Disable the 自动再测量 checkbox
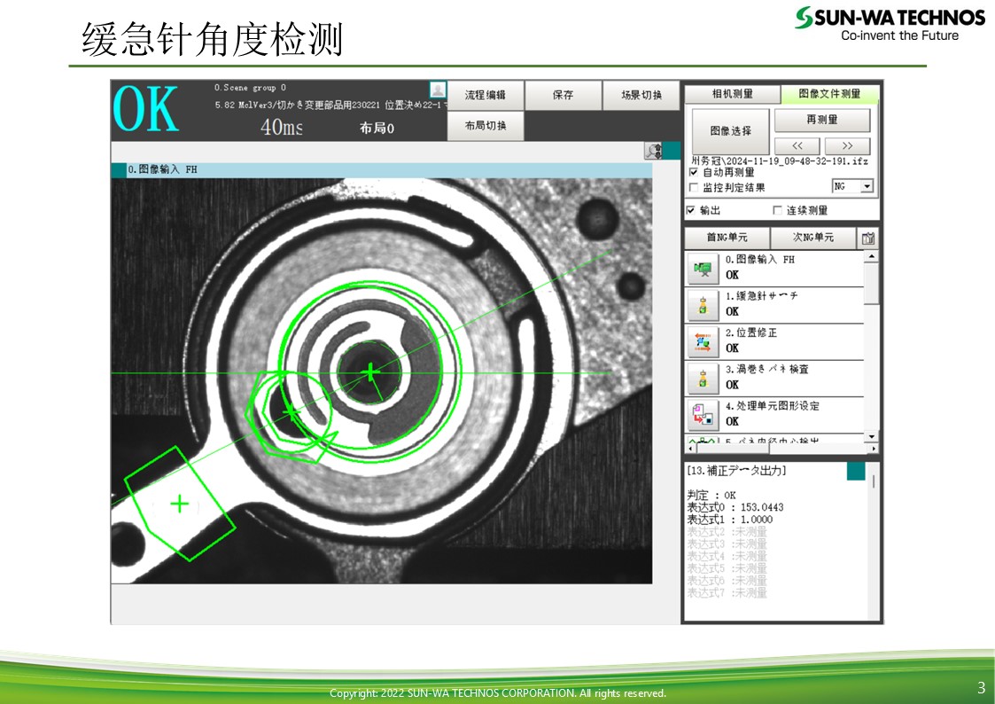Image resolution: width=995 pixels, height=704 pixels. [694, 173]
